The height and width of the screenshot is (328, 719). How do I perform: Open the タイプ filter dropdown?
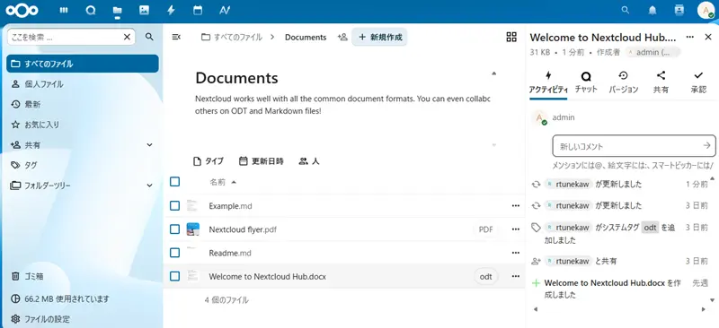(x=209, y=161)
